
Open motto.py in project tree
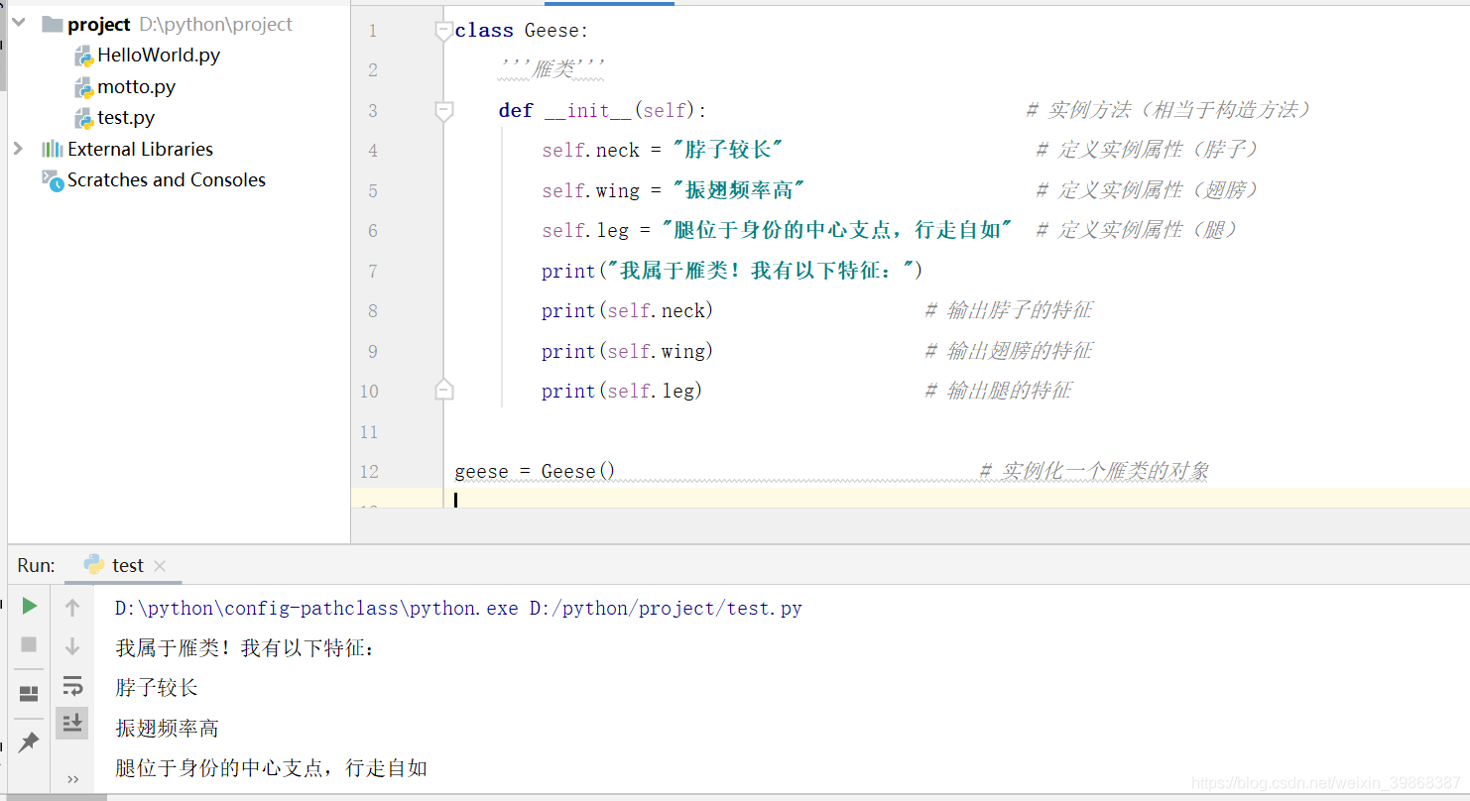coord(137,87)
